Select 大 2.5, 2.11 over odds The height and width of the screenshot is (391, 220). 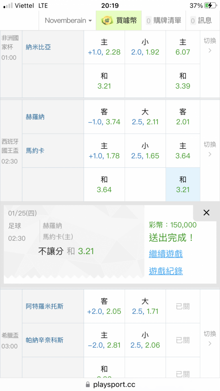click(x=145, y=117)
